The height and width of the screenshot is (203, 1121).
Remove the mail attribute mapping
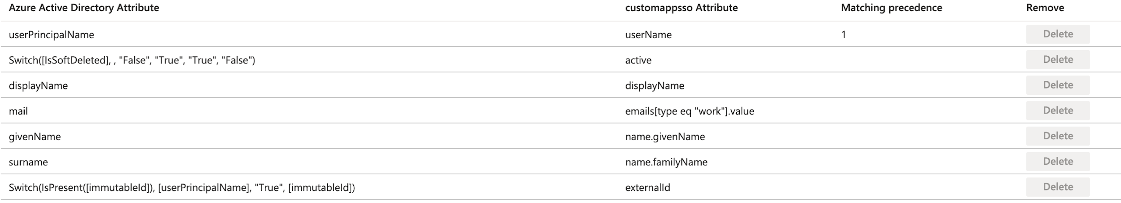point(1057,110)
